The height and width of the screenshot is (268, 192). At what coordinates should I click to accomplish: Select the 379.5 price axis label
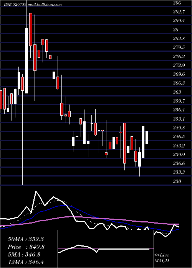coord(179,47)
